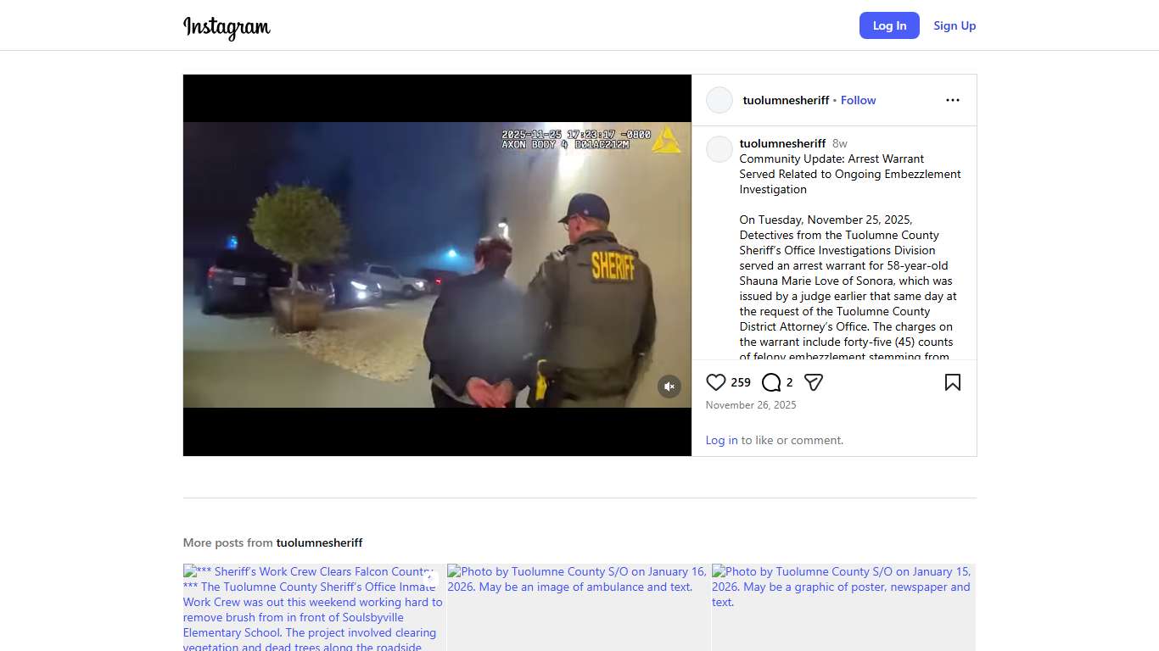This screenshot has height=651, width=1159.
Task: Open the three-dots more options menu
Action: click(952, 100)
